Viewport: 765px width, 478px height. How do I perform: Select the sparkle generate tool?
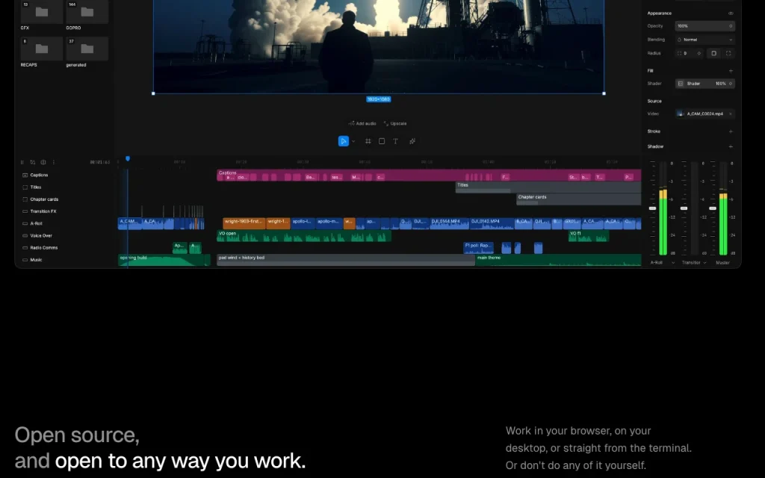click(412, 141)
